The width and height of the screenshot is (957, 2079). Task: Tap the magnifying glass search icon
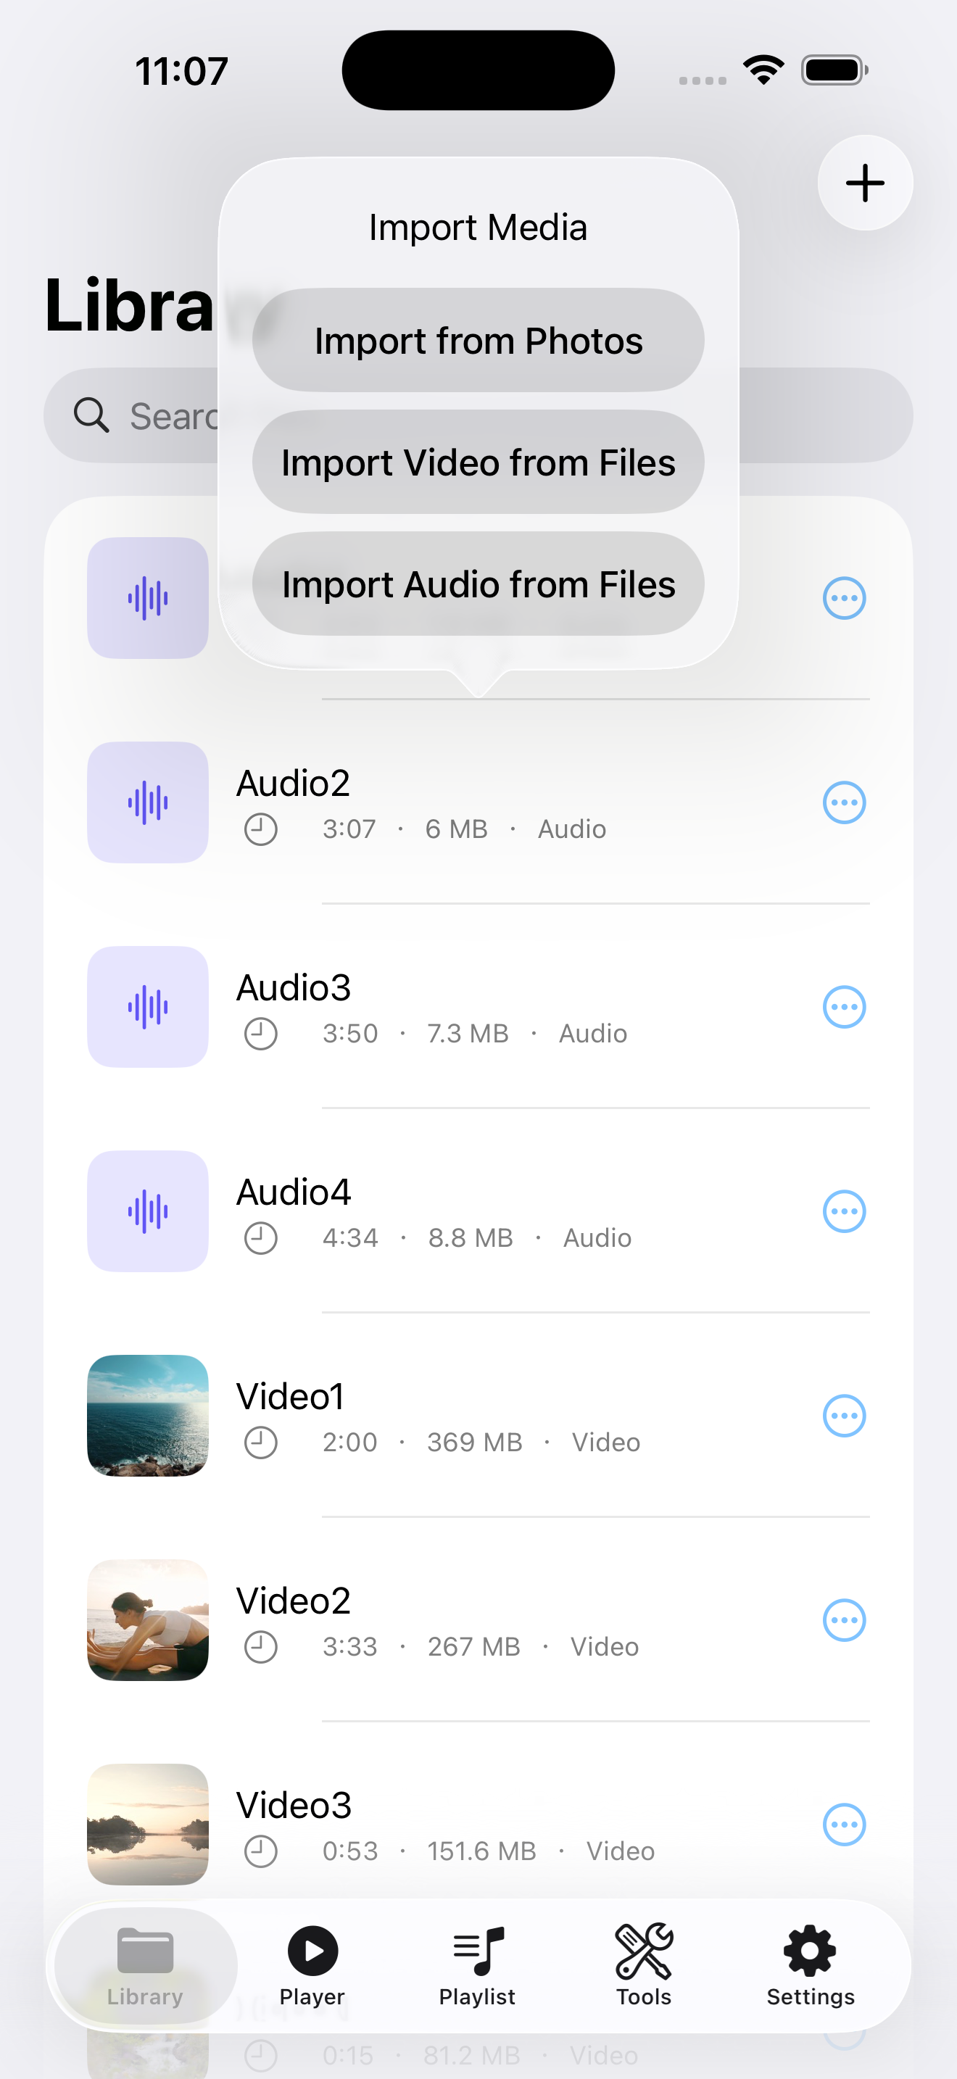click(91, 415)
